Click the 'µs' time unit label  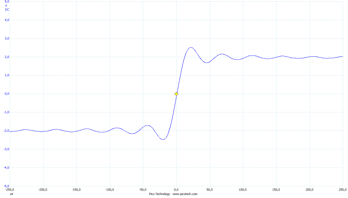pos(12,194)
